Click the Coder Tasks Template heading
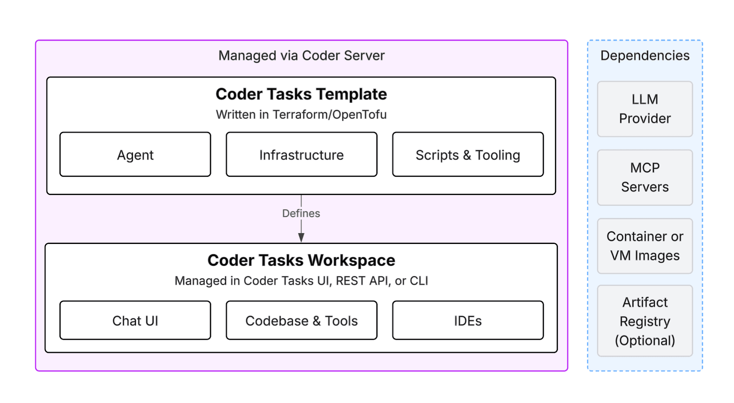The image size is (734, 403). [x=301, y=94]
